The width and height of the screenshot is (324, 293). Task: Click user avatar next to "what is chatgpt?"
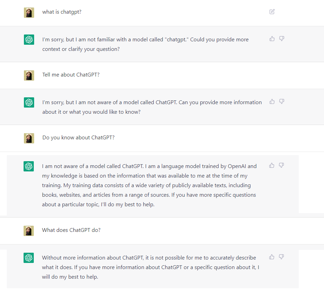pos(29,13)
